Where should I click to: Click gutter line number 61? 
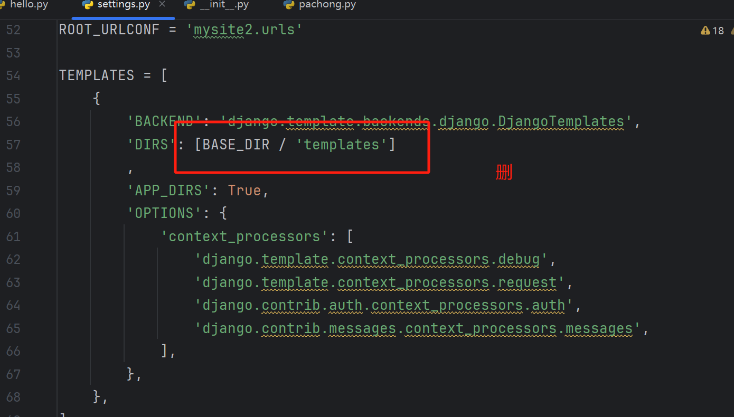pos(13,236)
